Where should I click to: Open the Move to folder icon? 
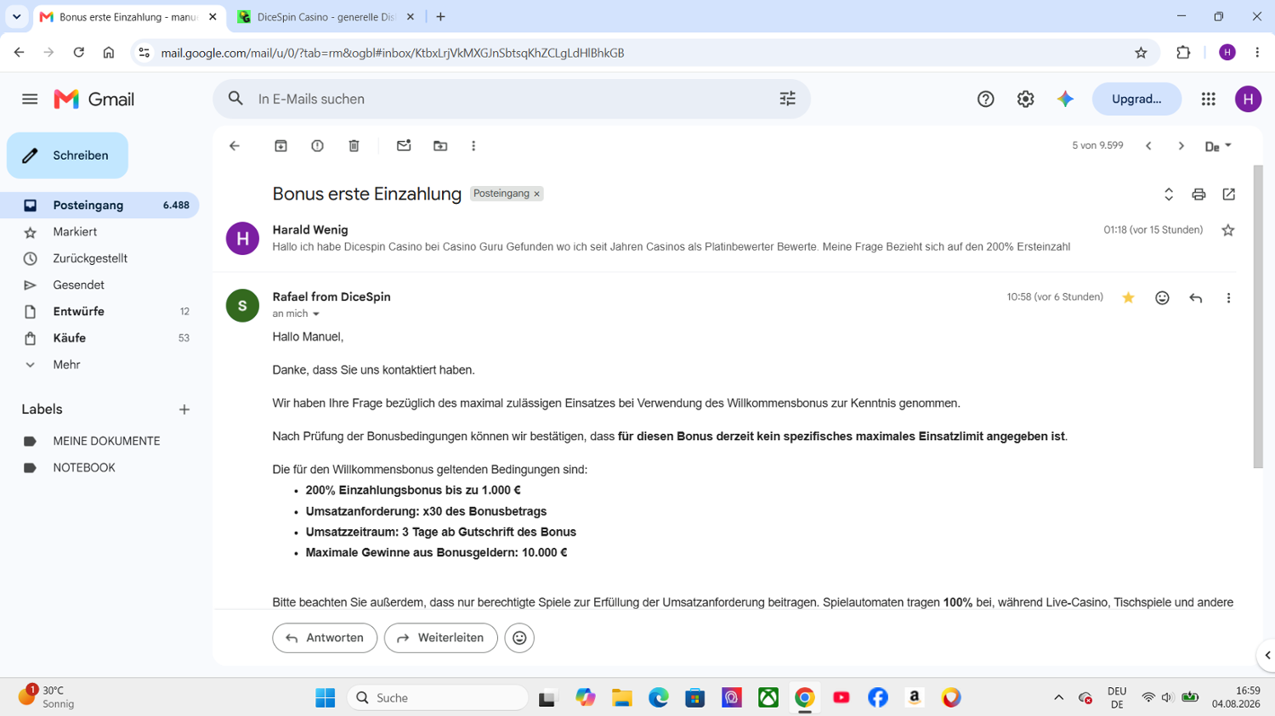click(440, 146)
